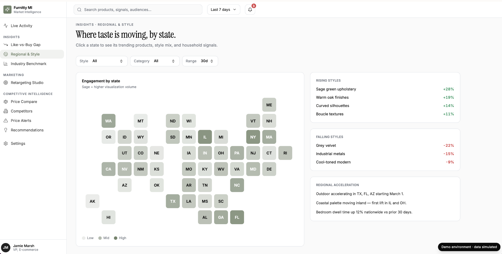The height and width of the screenshot is (254, 502).
Task: Click the Recommendations lightbulb icon
Action: pyautogui.click(x=6, y=130)
